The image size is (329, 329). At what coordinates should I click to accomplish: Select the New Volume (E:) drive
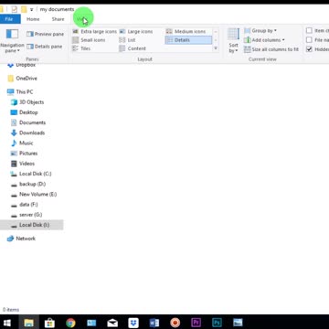(x=34, y=194)
